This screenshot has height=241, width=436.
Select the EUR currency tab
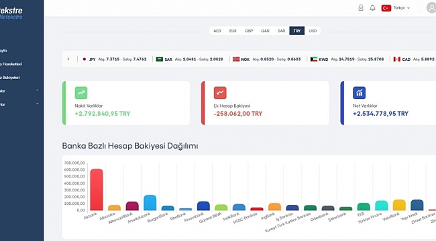click(x=233, y=31)
